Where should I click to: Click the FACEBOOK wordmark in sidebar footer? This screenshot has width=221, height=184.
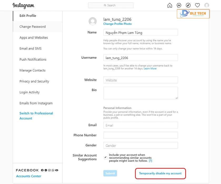[x=27, y=170]
